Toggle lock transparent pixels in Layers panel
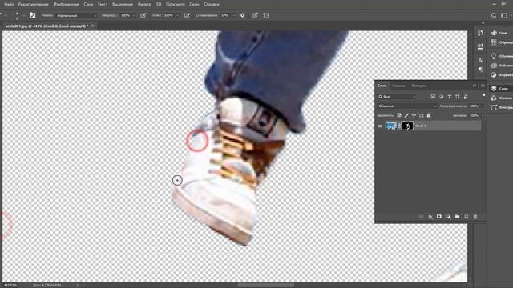This screenshot has height=288, width=513. click(399, 115)
